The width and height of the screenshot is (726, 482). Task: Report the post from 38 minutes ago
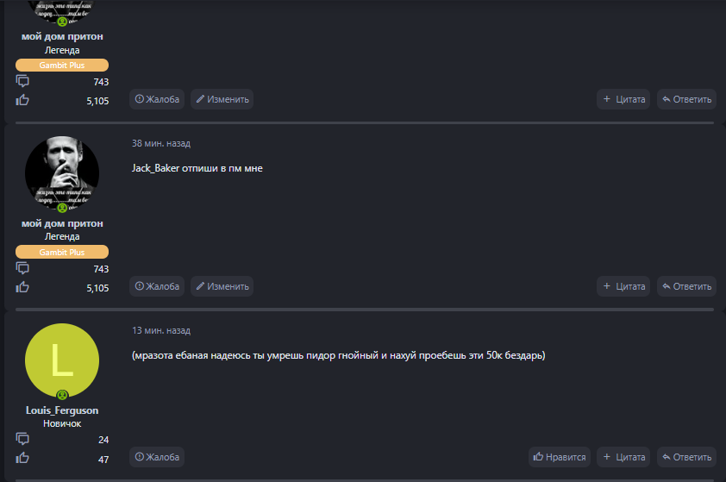(x=157, y=286)
